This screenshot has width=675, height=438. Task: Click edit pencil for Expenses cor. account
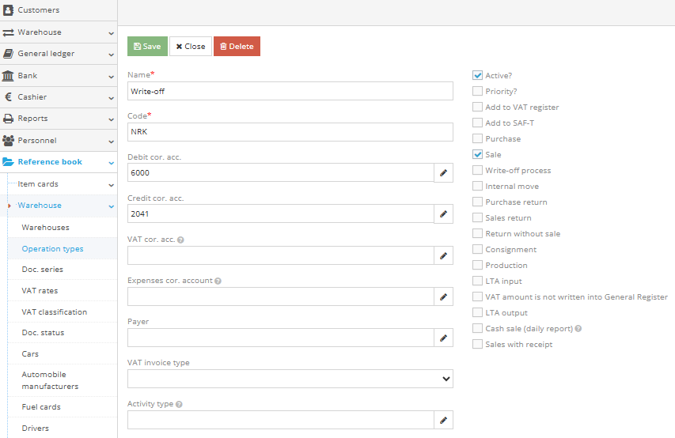(443, 296)
